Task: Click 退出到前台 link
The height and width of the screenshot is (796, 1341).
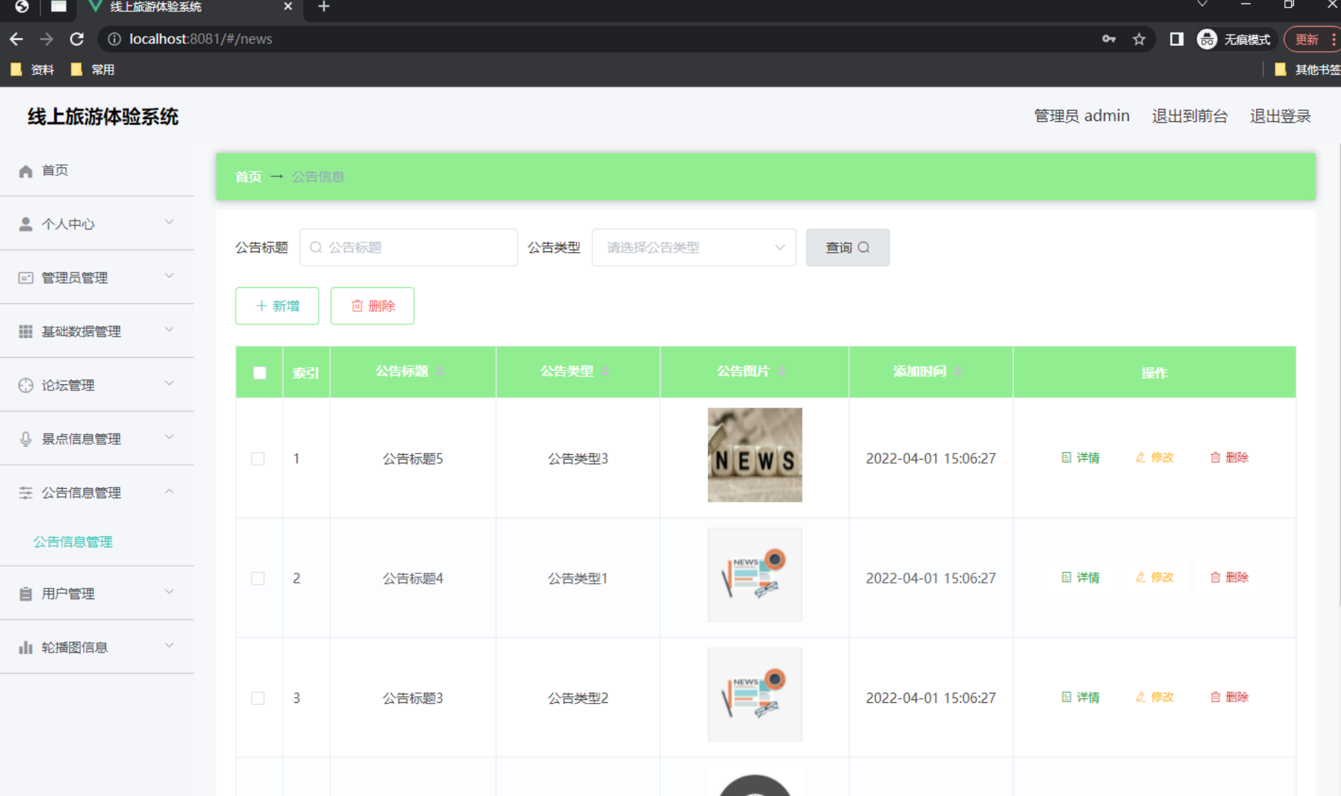Action: (x=1189, y=116)
